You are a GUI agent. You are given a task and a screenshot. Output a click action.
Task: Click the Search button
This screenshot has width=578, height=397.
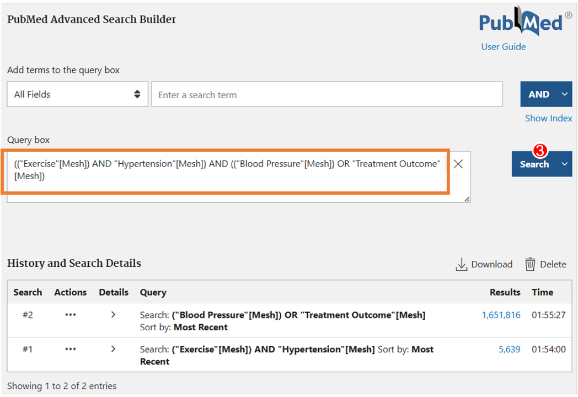534,164
